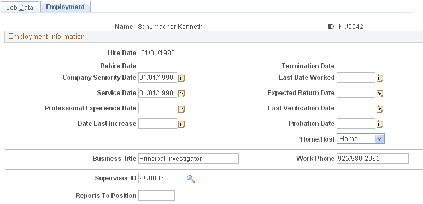
Task: Focus the Reports To Position field
Action: click(156, 196)
